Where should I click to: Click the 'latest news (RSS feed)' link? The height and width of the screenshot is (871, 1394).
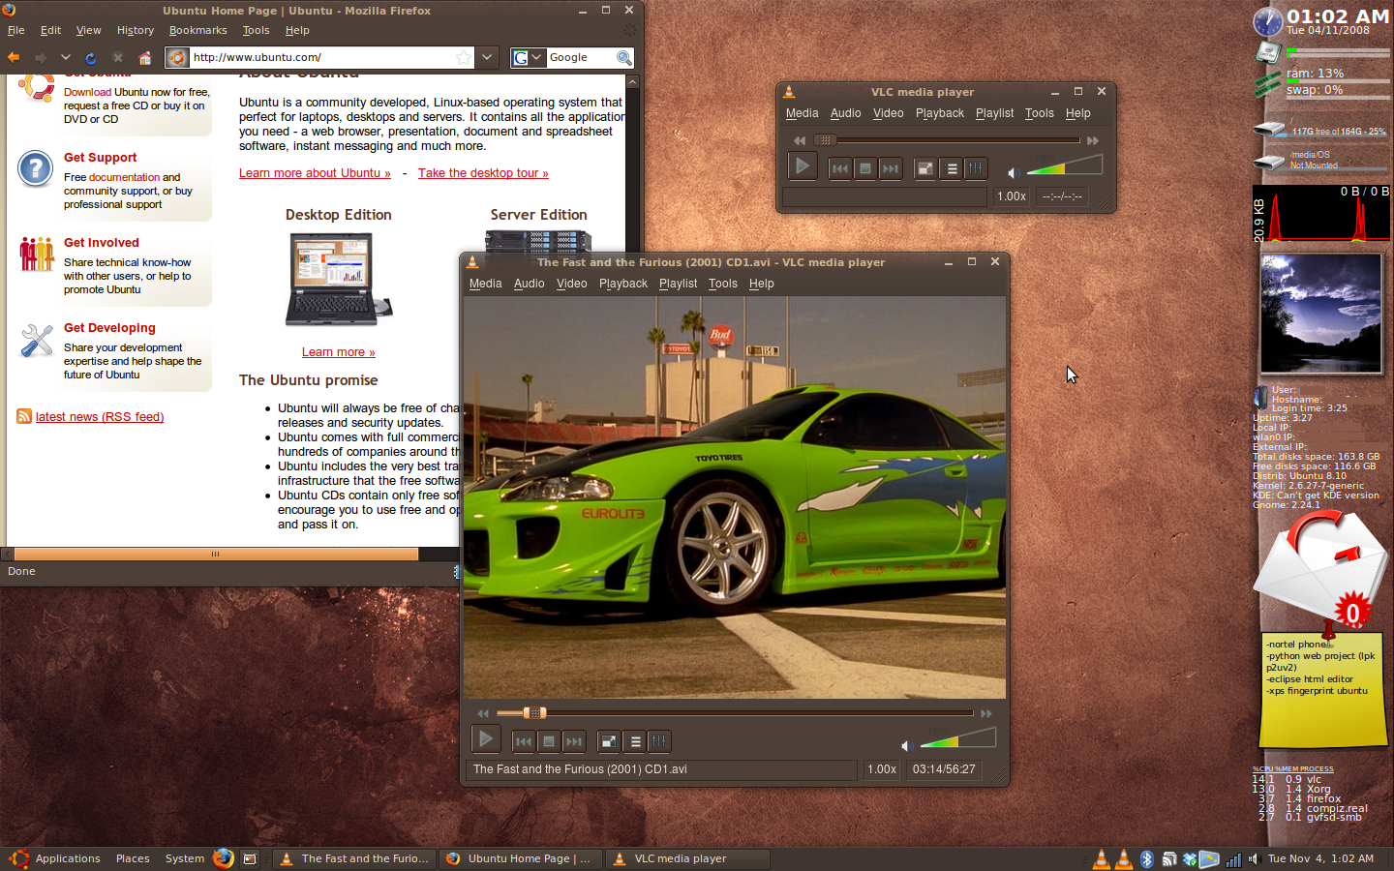100,417
